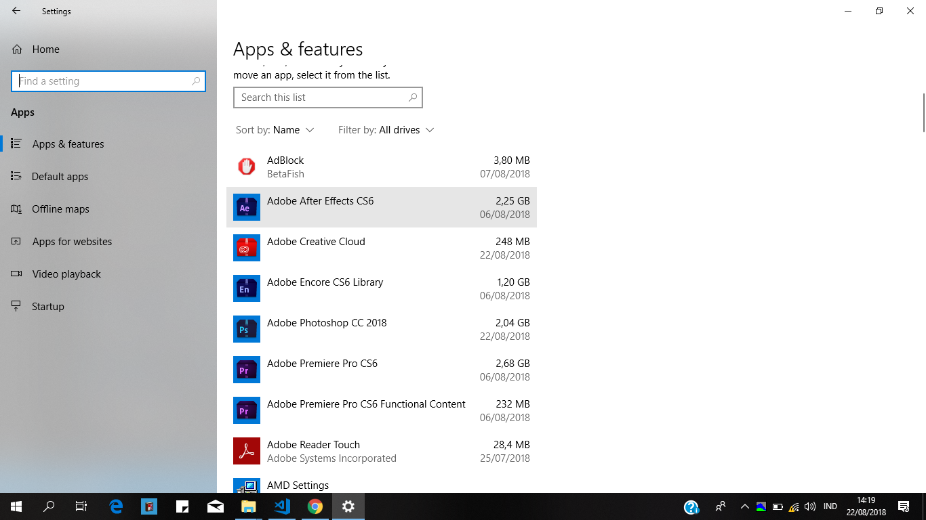This screenshot has width=926, height=520.
Task: Open the Default apps section
Action: 108,177
